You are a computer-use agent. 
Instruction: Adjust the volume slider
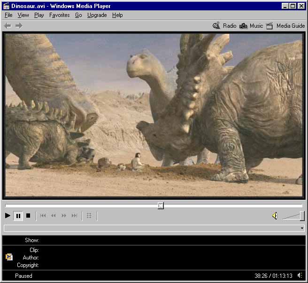(302, 216)
